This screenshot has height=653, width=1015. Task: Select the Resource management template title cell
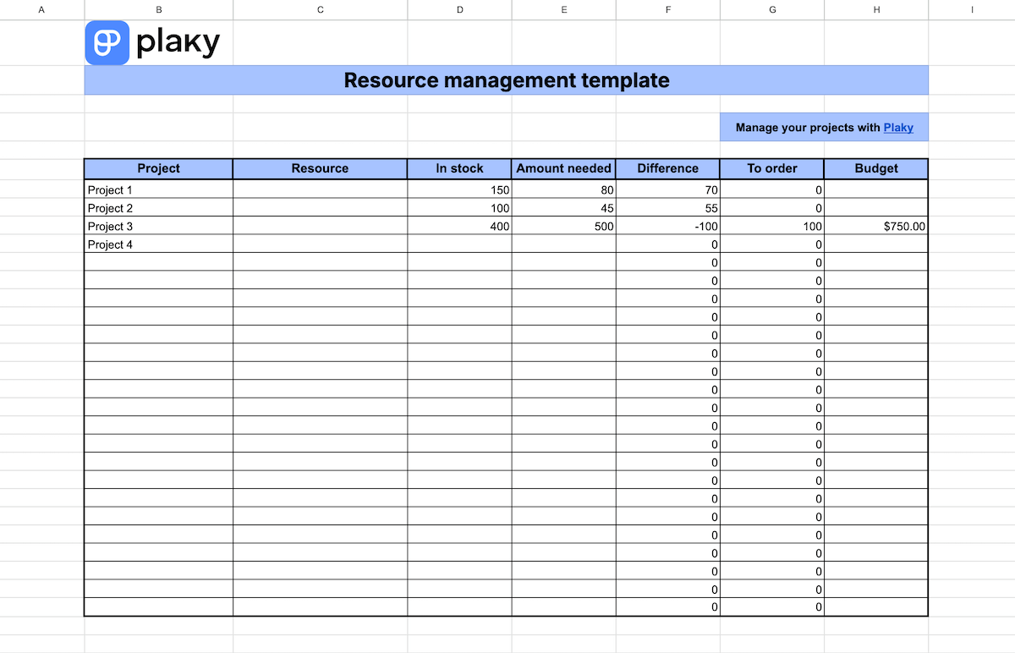(x=506, y=80)
